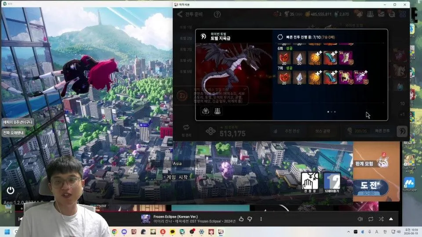Click the 팀 관리 swap icon
The image size is (422, 237).
pyautogui.click(x=186, y=127)
